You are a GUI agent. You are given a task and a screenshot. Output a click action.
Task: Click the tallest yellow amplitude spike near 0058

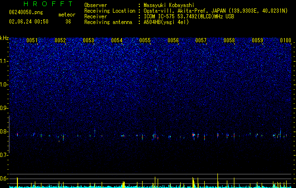pyautogui.click(x=218, y=180)
